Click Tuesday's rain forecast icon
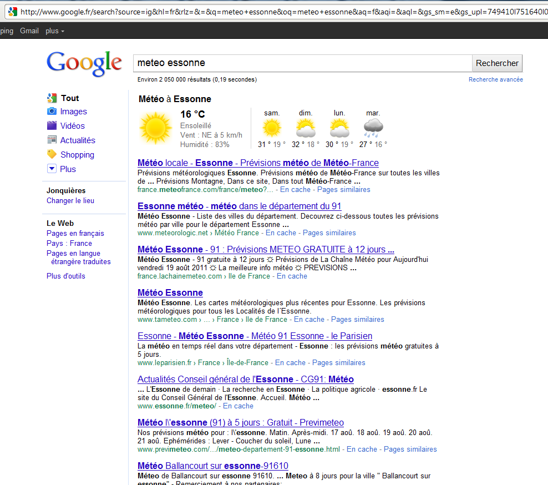This screenshot has width=548, height=485. [373, 128]
